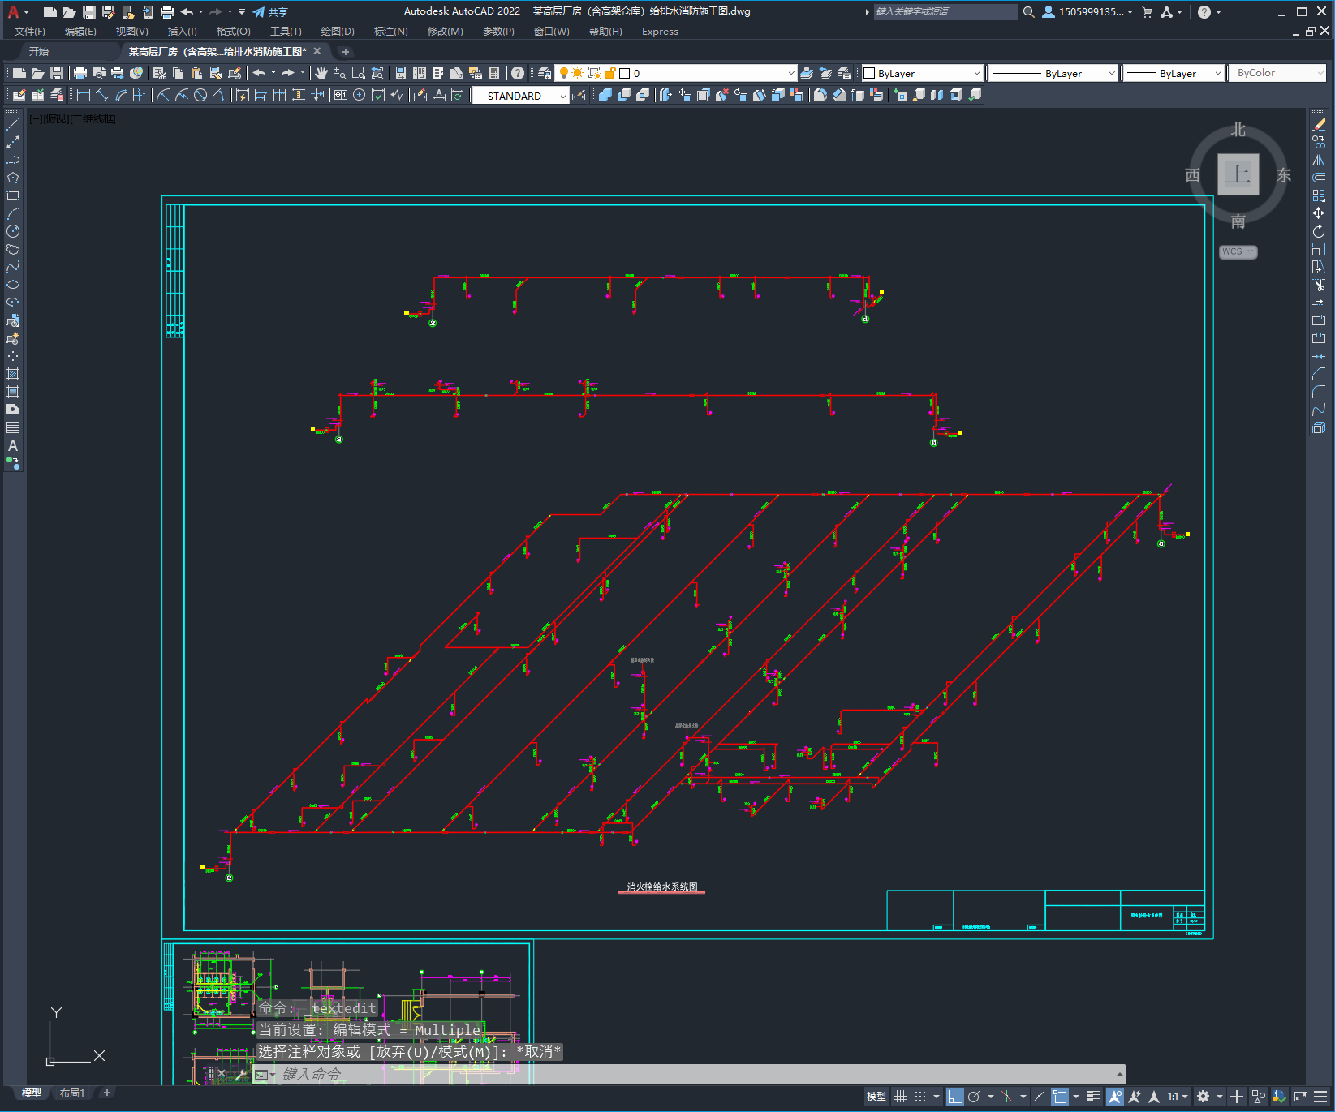Click the keyword search input field
Image resolution: width=1335 pixels, height=1112 pixels.
click(x=945, y=11)
